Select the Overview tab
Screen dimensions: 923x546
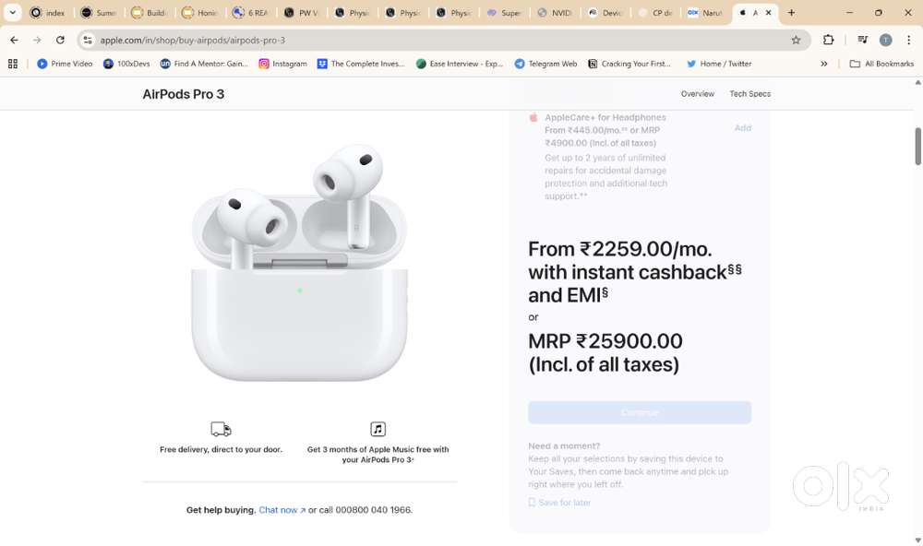tap(697, 94)
